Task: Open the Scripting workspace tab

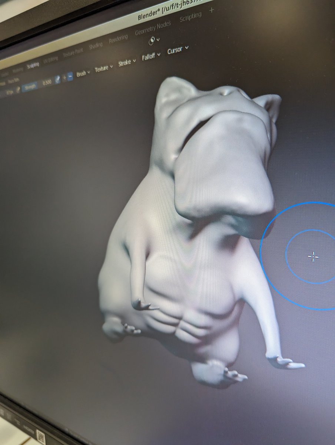Action: click(x=190, y=17)
